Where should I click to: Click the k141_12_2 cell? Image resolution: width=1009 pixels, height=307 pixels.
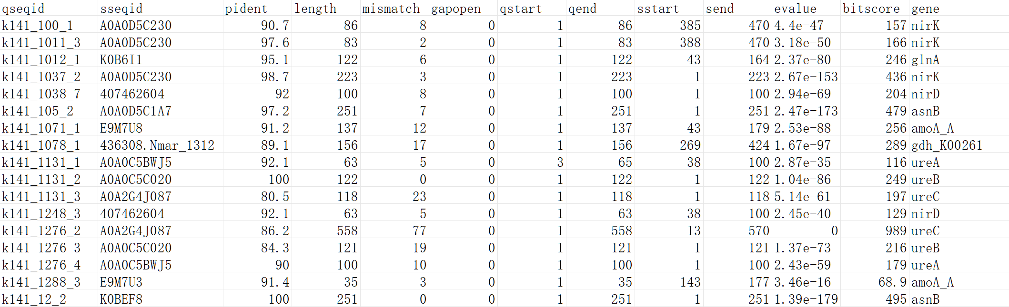click(x=49, y=299)
